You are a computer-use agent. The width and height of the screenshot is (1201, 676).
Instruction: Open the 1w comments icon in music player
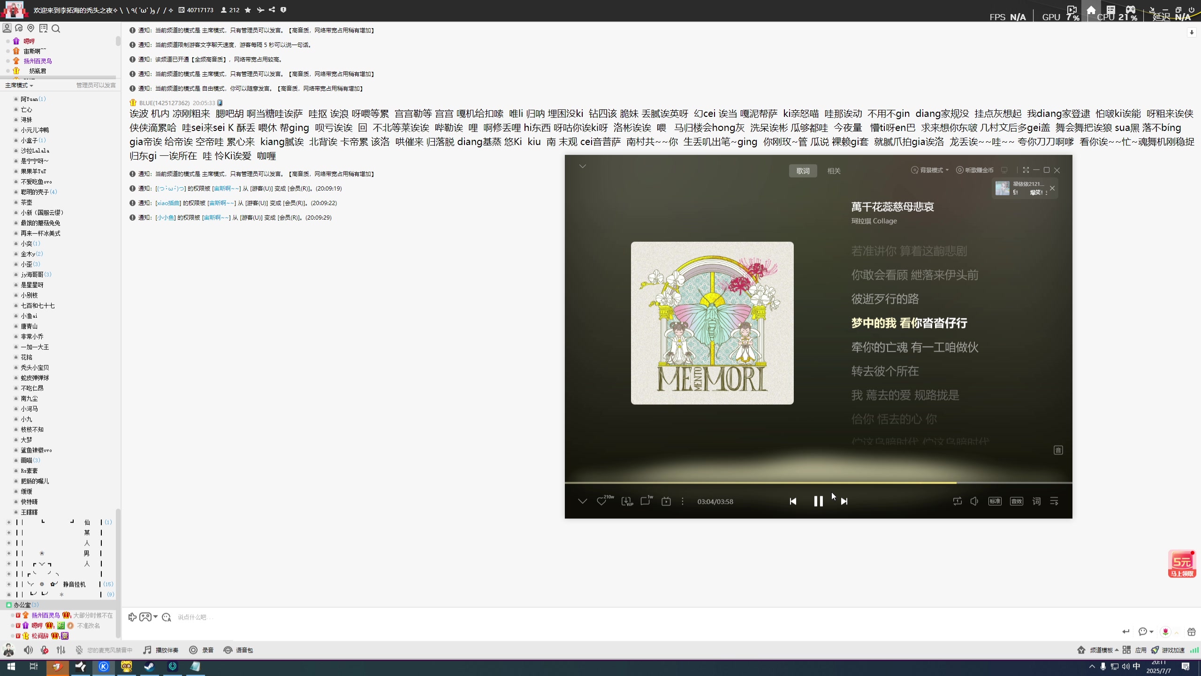(x=646, y=500)
